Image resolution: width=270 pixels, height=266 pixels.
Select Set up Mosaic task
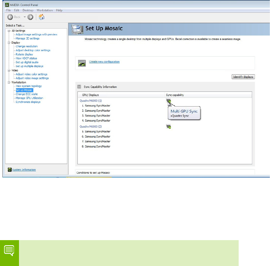[24, 90]
